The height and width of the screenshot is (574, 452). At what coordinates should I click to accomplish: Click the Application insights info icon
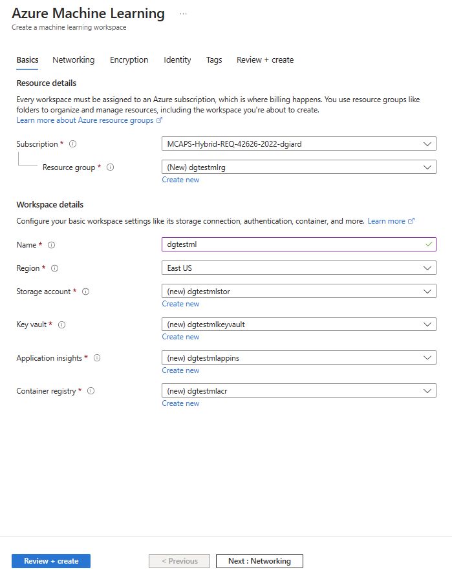coord(97,358)
